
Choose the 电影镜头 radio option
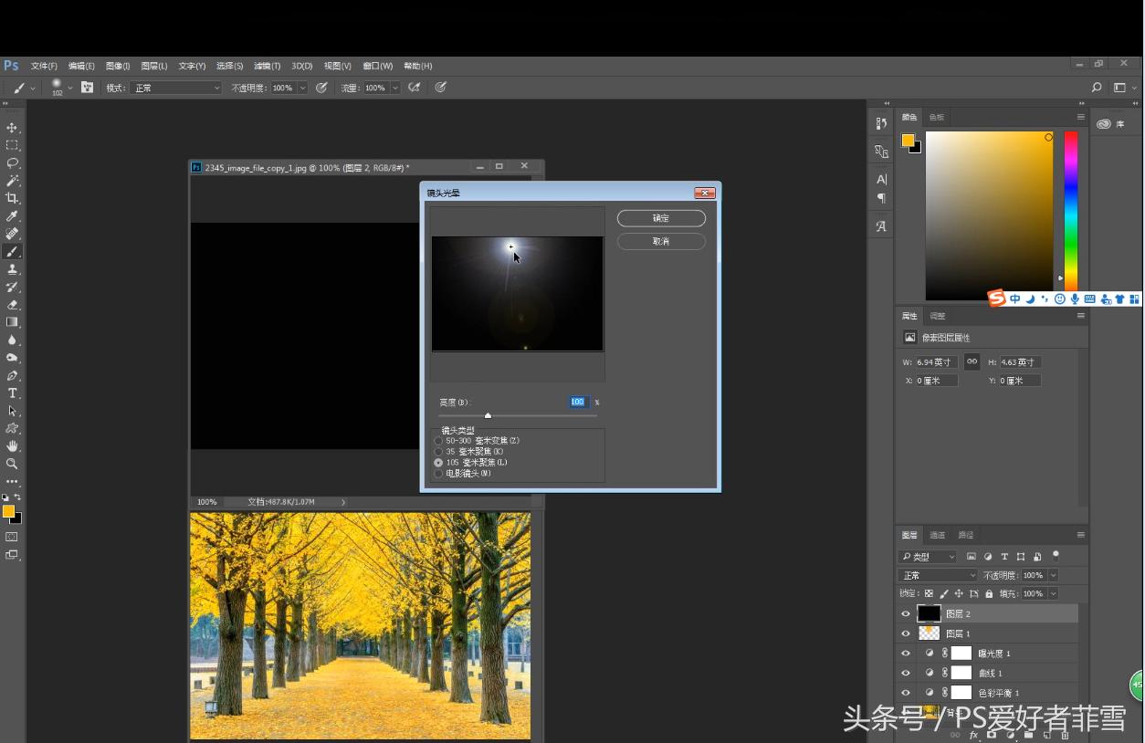(x=439, y=474)
